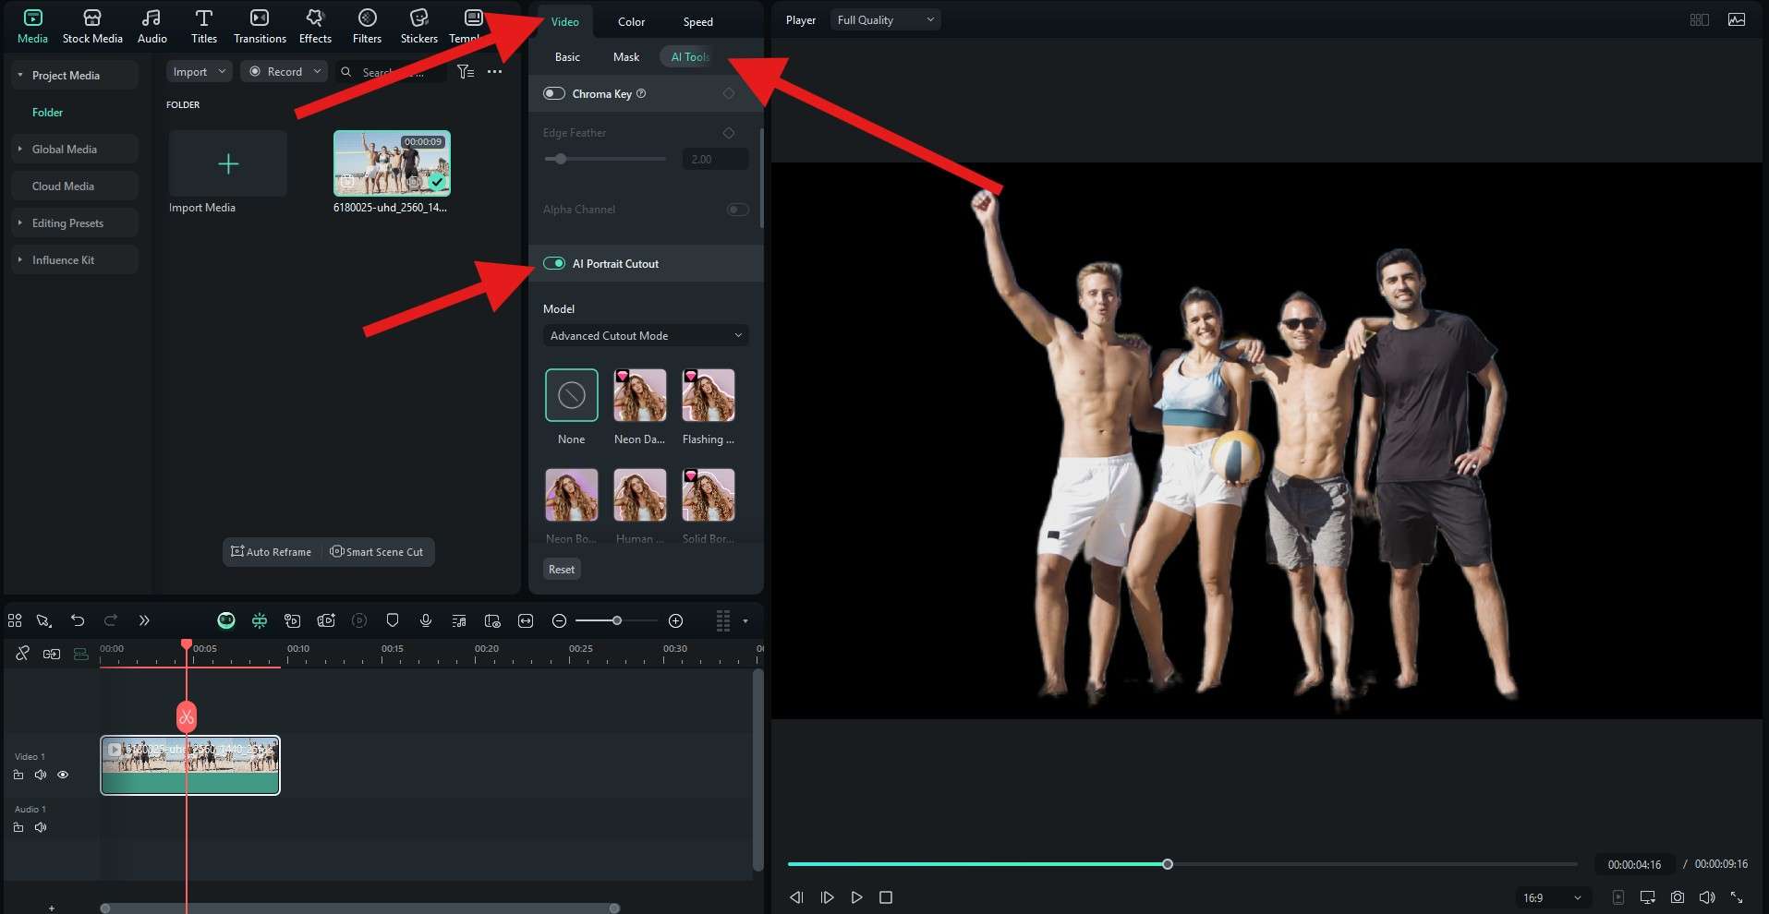
Task: Open the Filters panel icon
Action: 367,26
